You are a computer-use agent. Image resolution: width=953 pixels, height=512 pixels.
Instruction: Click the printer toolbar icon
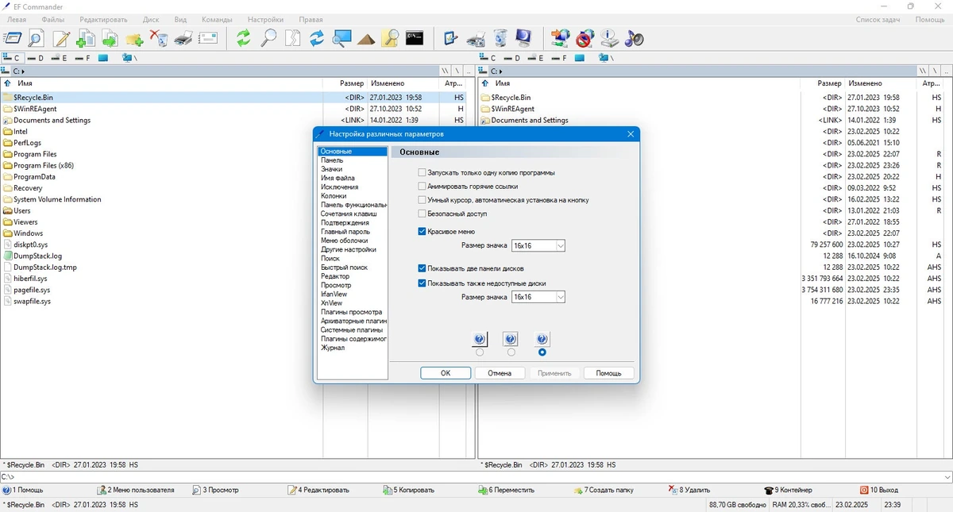(183, 37)
